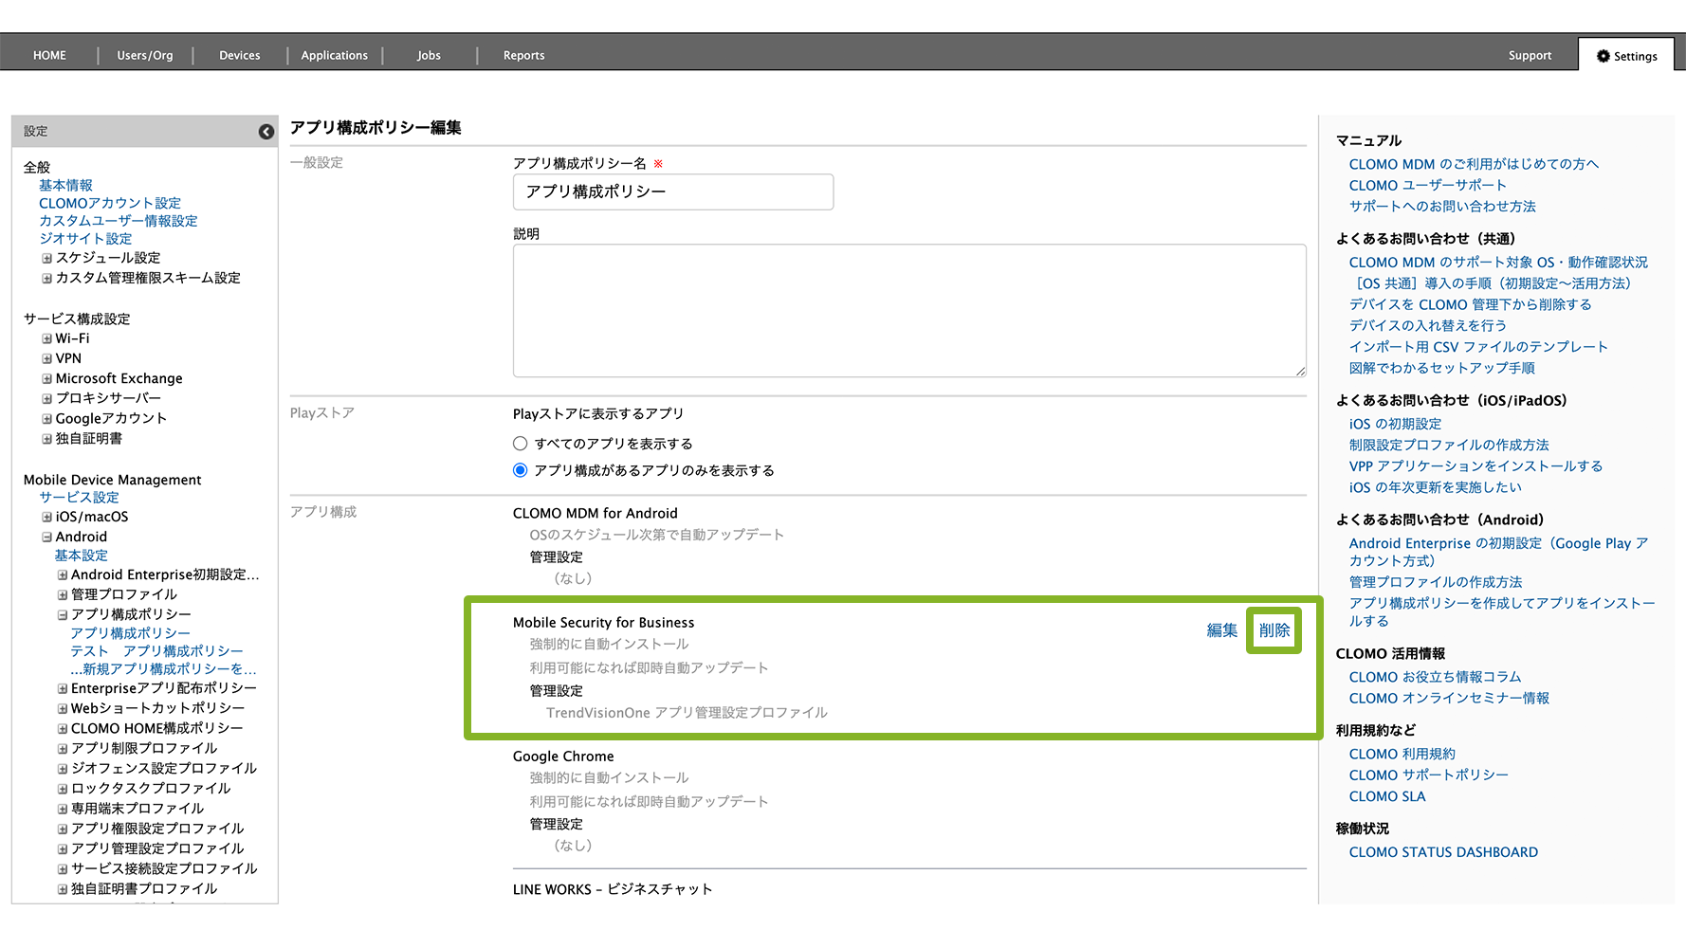1686x948 pixels.
Task: Expand the VPN tree node
Action: tap(46, 358)
